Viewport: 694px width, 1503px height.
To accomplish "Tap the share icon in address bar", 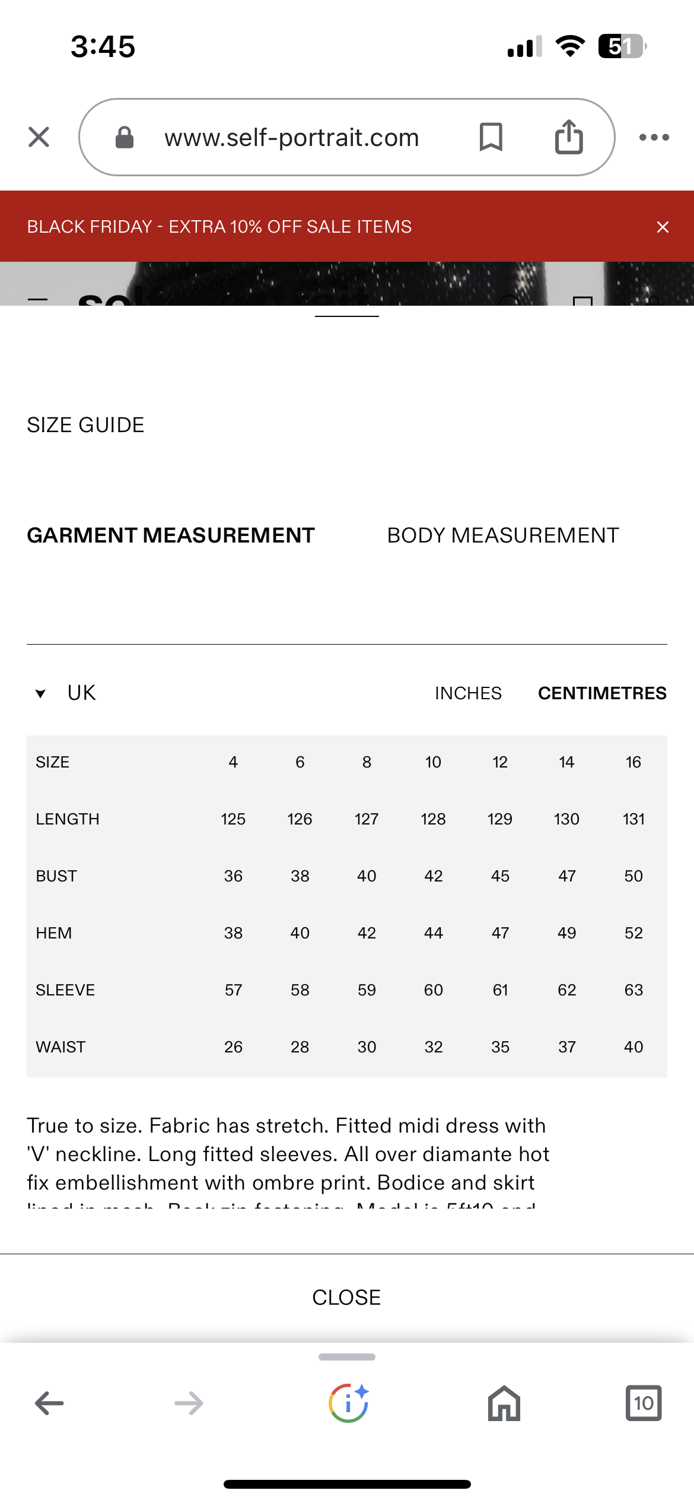I will 569,137.
